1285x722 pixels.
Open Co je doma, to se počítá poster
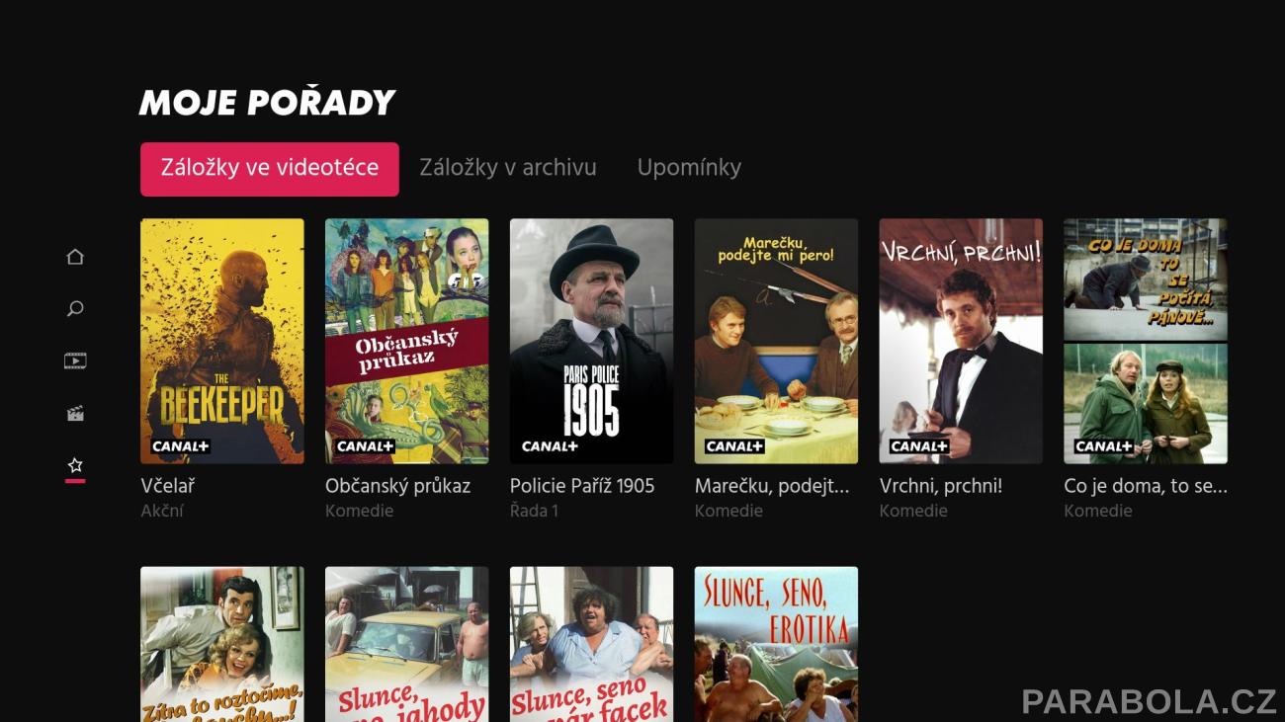(1146, 341)
